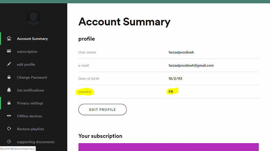Viewport: 270px width, 151px height.
Task: Select the Change Password sidebar entry
Action: [x=34, y=77]
